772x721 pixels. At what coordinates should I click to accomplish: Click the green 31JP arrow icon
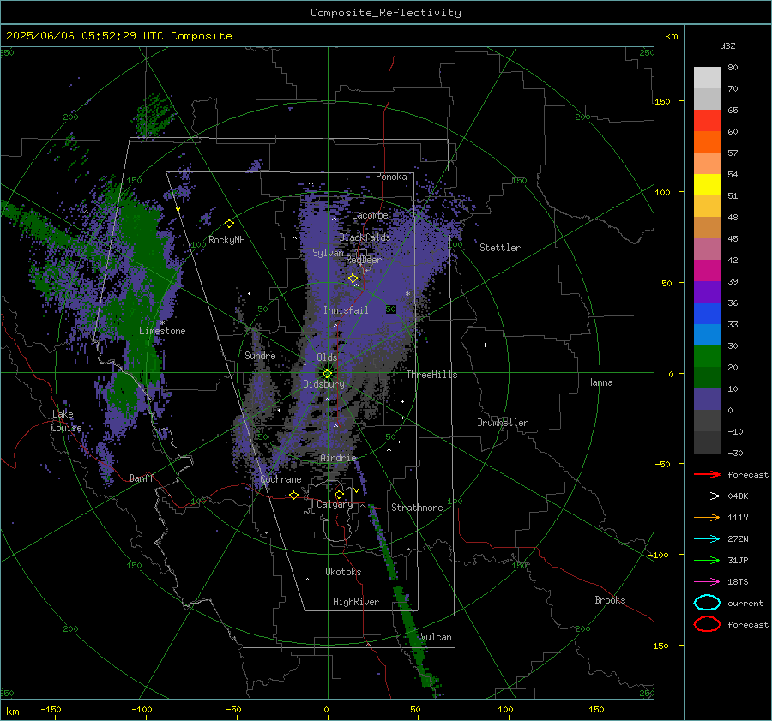(x=707, y=560)
